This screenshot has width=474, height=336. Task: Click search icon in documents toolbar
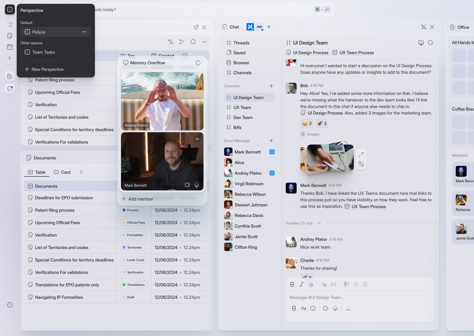click(193, 42)
